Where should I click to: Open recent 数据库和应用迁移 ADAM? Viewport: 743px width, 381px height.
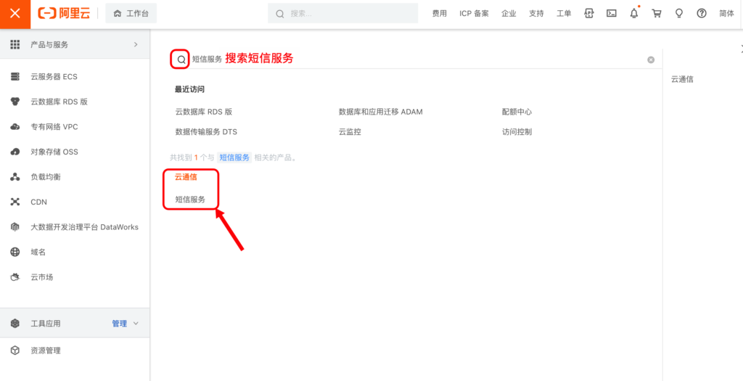(x=380, y=112)
